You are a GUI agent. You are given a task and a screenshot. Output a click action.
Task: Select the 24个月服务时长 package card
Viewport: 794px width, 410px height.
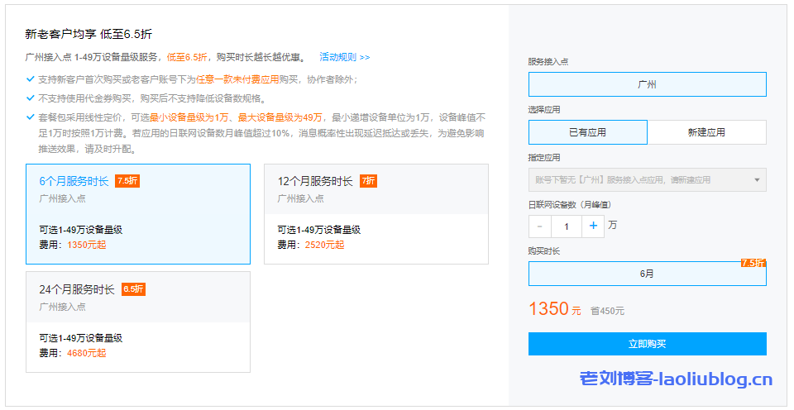pos(137,322)
